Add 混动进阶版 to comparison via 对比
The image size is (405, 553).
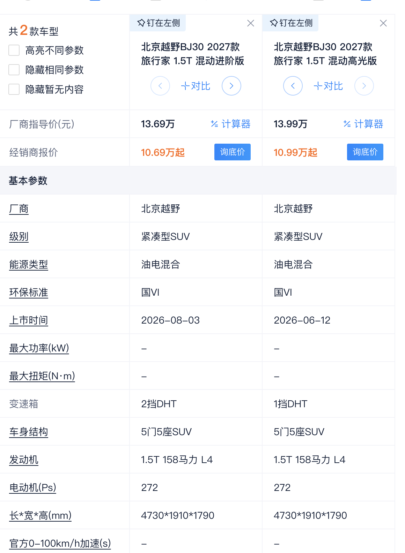point(196,86)
